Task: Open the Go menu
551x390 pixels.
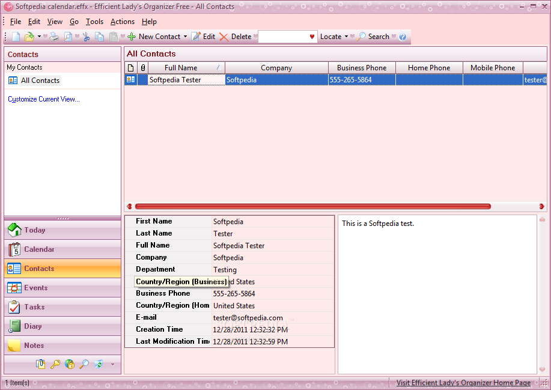Action: click(74, 22)
